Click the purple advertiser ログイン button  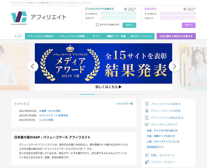pyautogui.click(x=189, y=25)
